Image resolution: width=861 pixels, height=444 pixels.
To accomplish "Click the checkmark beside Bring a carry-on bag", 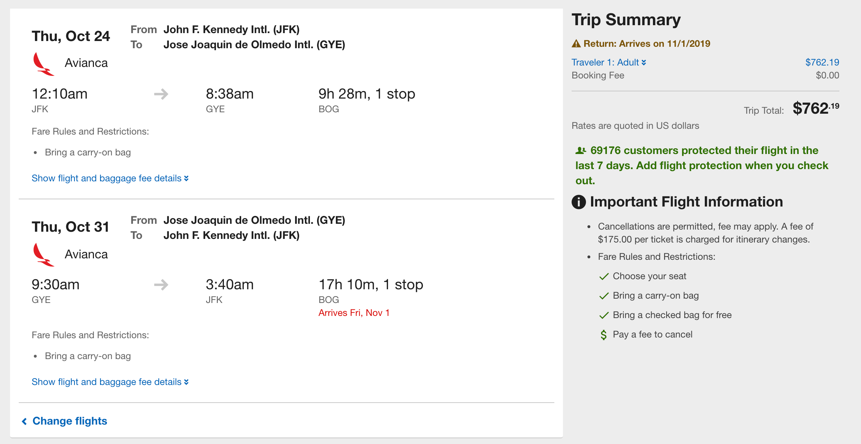I will click(x=604, y=296).
